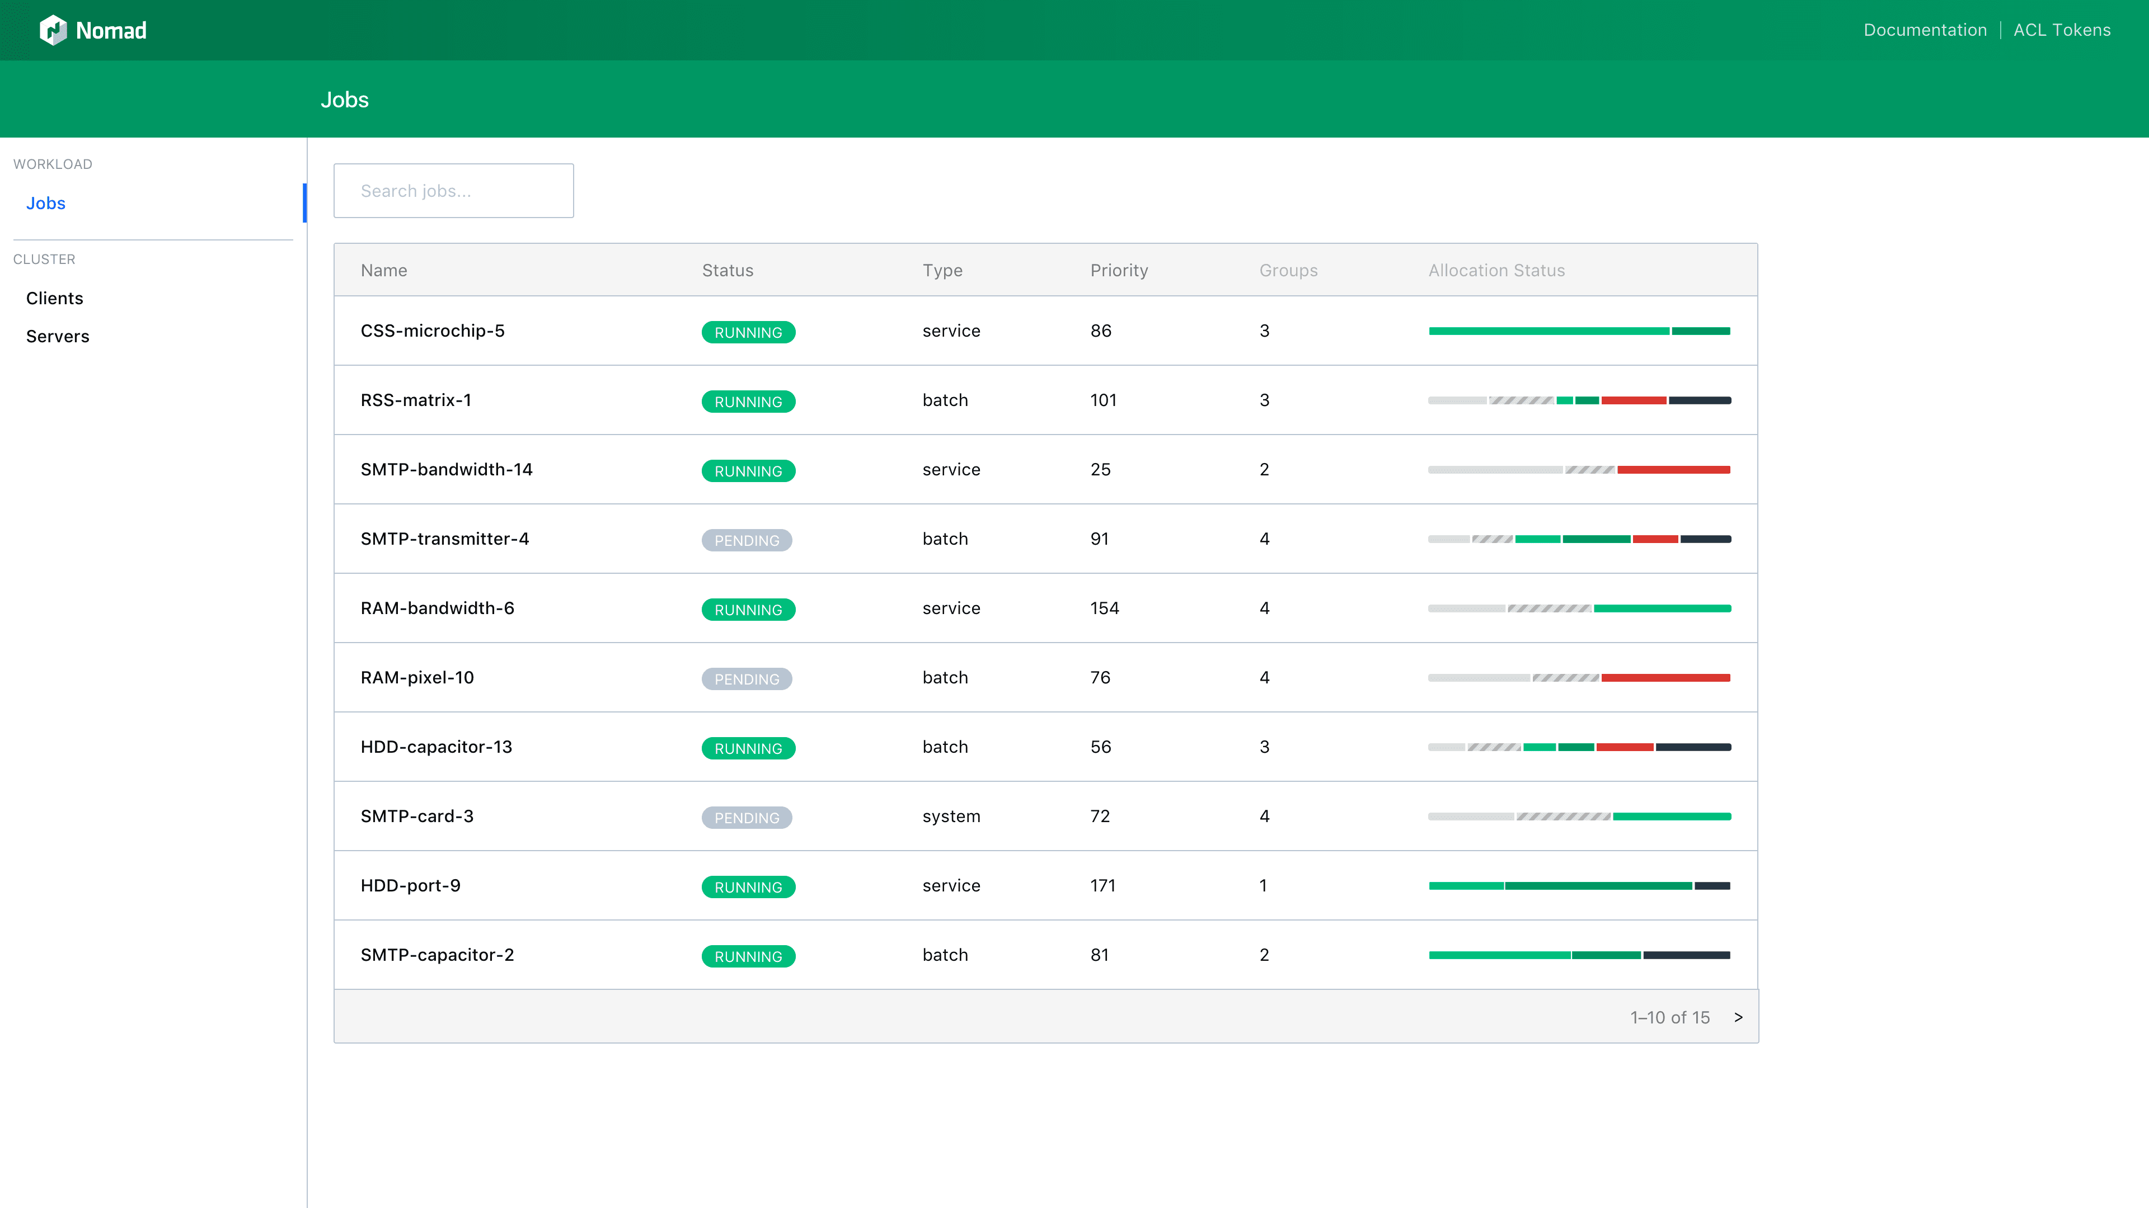
Task: Click the PENDING badge on RAM-pixel-10
Action: coord(747,678)
